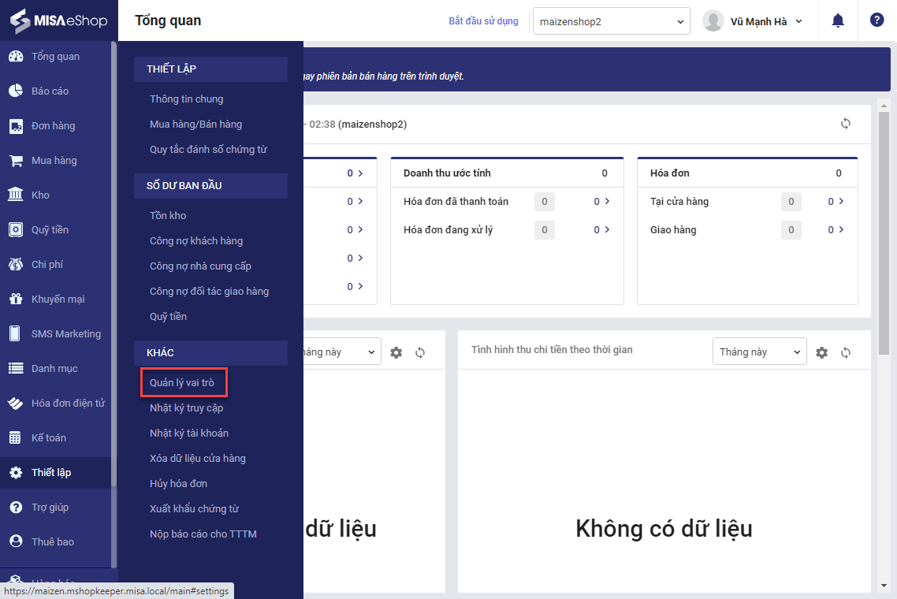Click the Danh mục list icon

pyautogui.click(x=16, y=368)
